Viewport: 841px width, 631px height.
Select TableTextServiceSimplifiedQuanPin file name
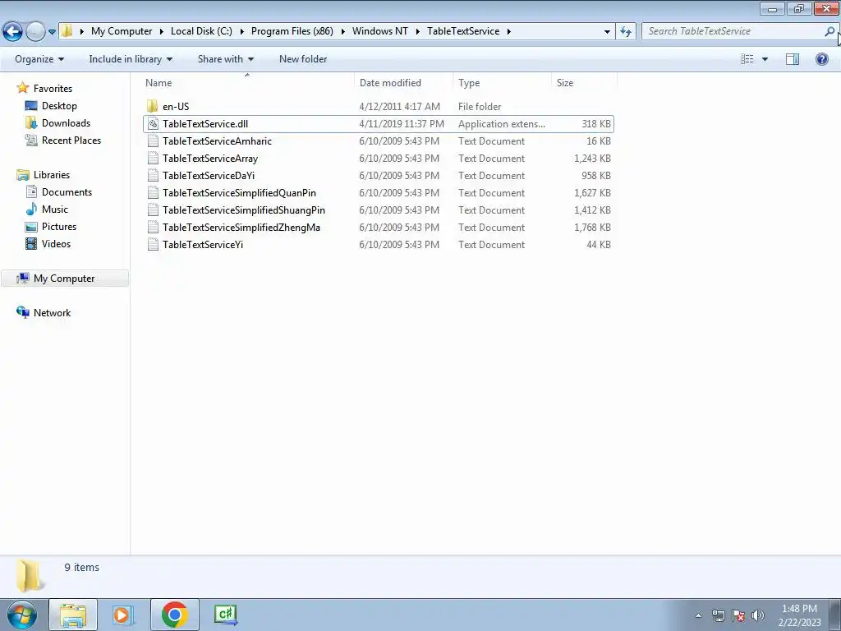point(239,192)
